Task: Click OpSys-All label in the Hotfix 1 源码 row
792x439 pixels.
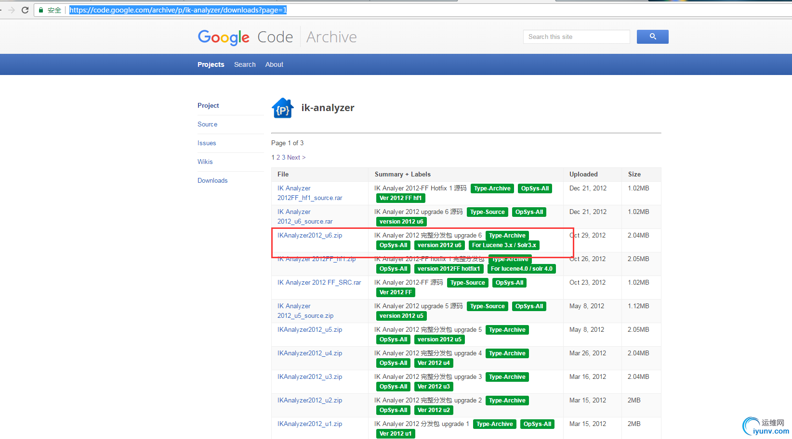Action: pyautogui.click(x=535, y=188)
